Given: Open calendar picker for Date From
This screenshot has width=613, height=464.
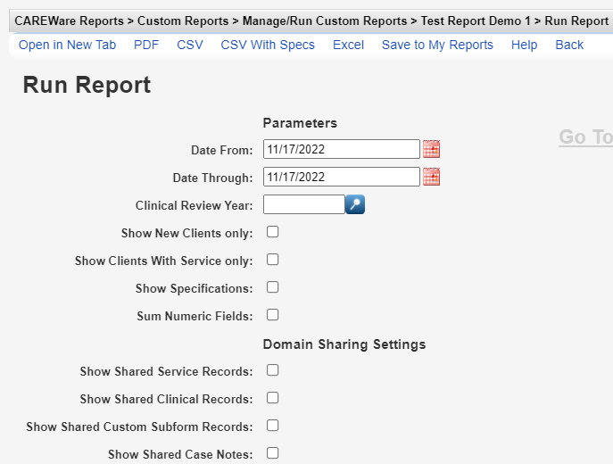Looking at the screenshot, I should pos(432,149).
